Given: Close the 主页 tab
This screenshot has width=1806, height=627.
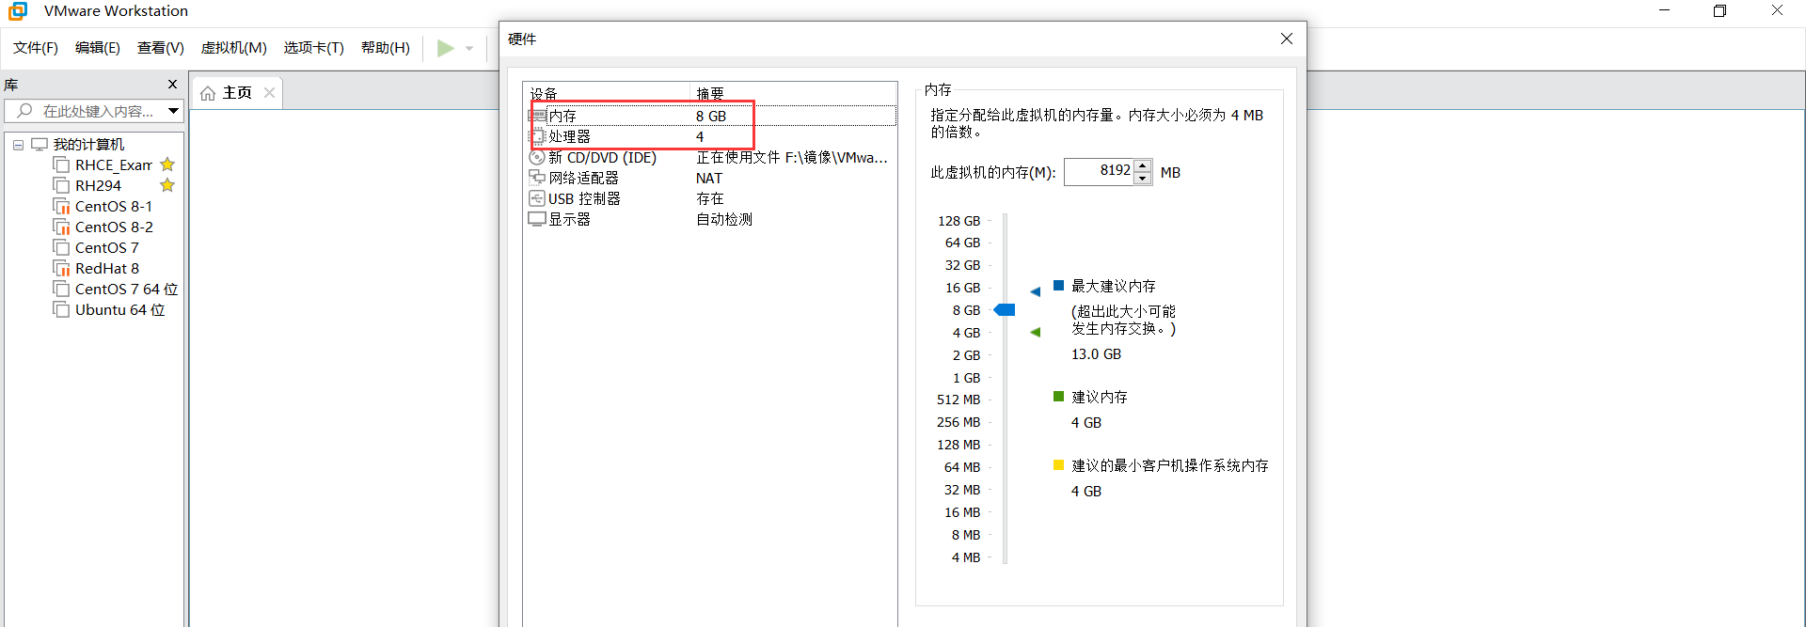Looking at the screenshot, I should (x=269, y=92).
